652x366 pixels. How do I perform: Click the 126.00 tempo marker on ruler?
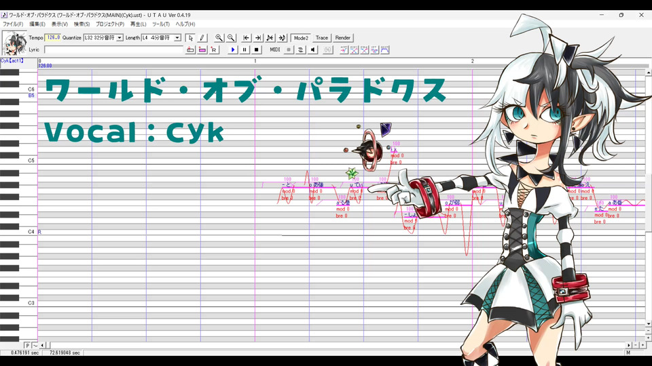46,66
